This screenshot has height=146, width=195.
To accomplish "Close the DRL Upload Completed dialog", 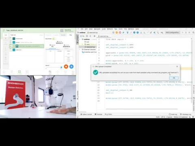I will point(177,67).
